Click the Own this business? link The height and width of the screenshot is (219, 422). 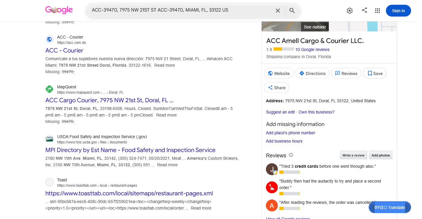(316, 112)
